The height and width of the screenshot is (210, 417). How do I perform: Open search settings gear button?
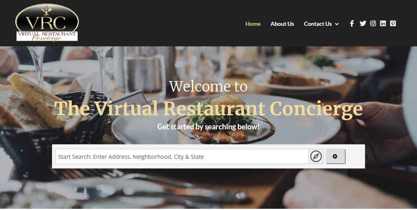coord(336,156)
